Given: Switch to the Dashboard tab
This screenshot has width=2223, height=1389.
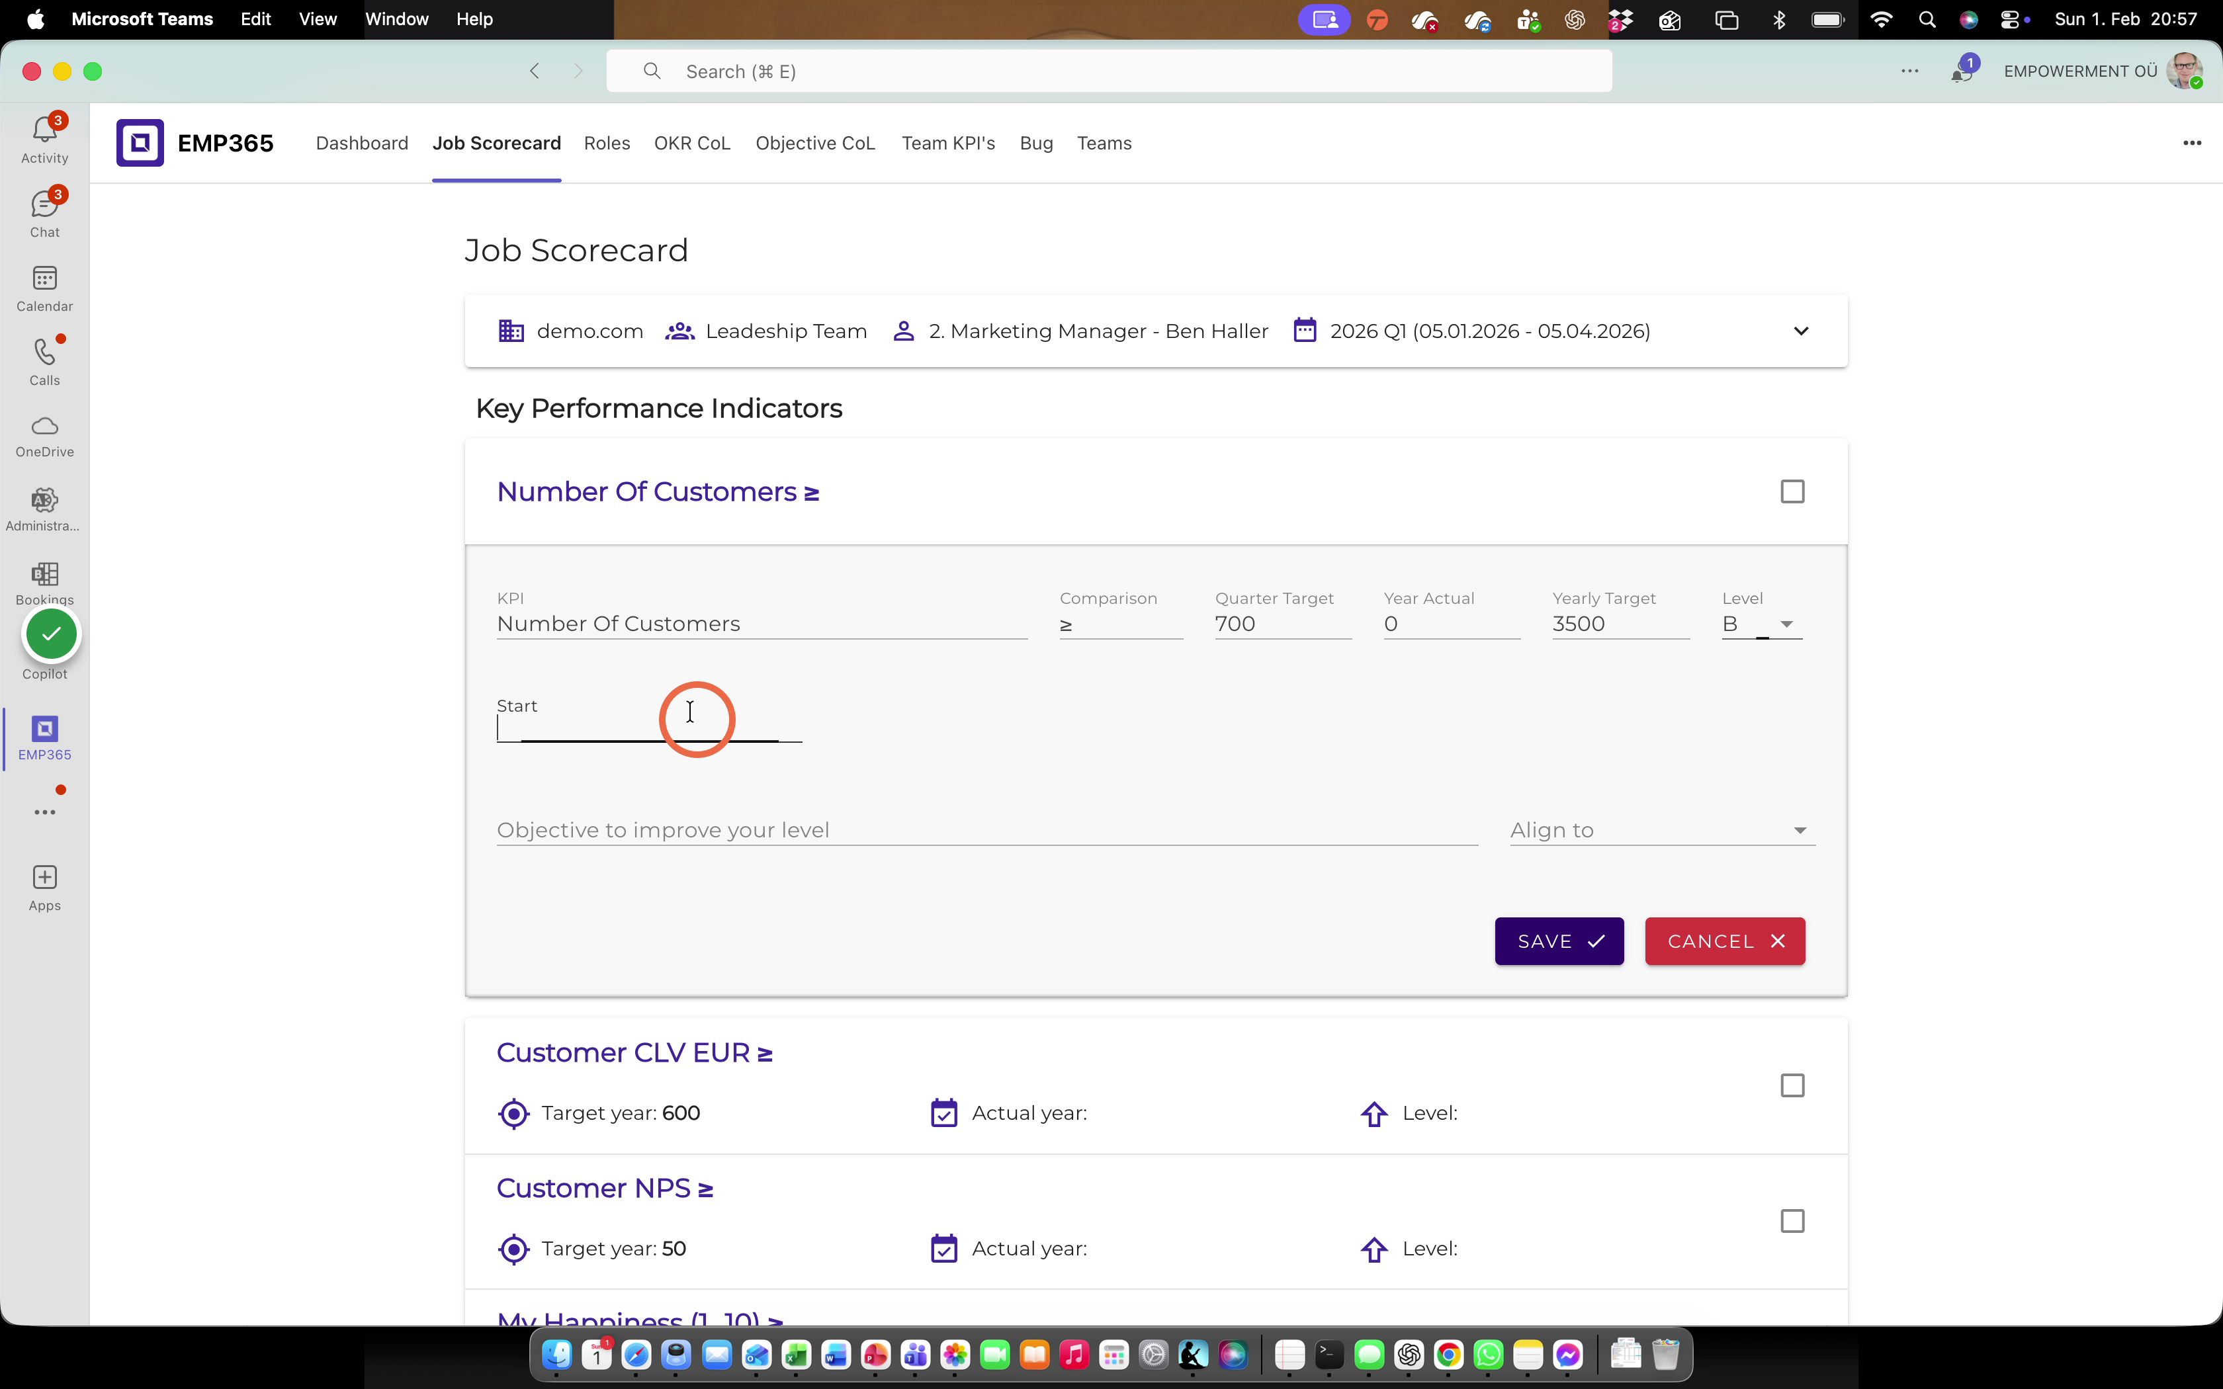Looking at the screenshot, I should [x=362, y=142].
